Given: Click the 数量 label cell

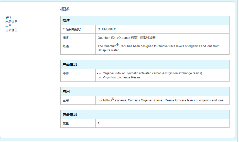Looking at the screenshot, I should (78, 123).
